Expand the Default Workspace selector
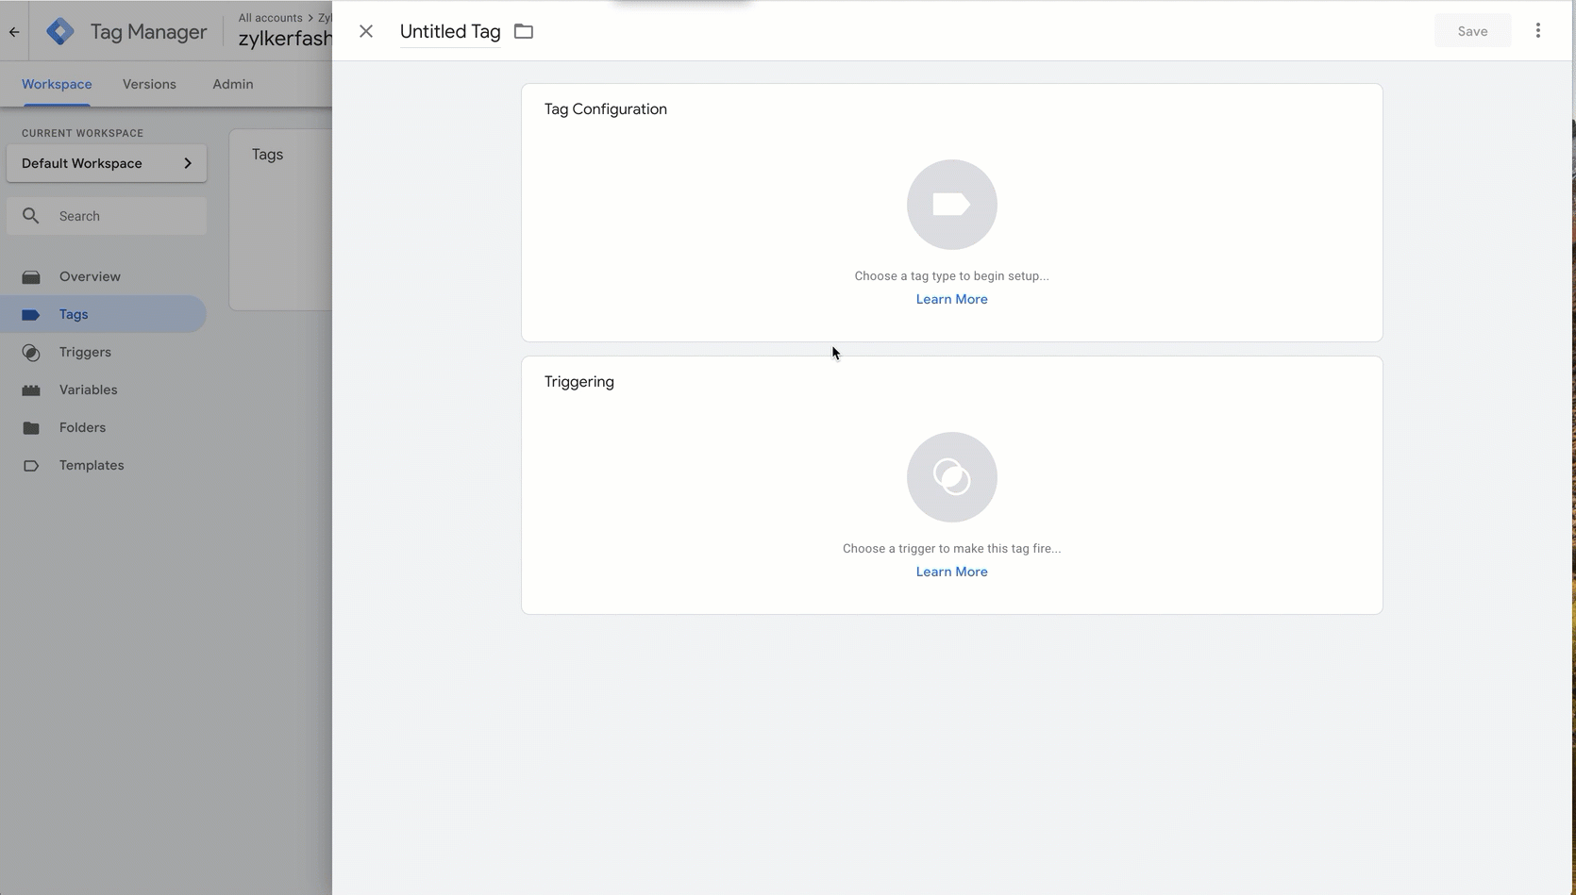The height and width of the screenshot is (895, 1576). (107, 163)
